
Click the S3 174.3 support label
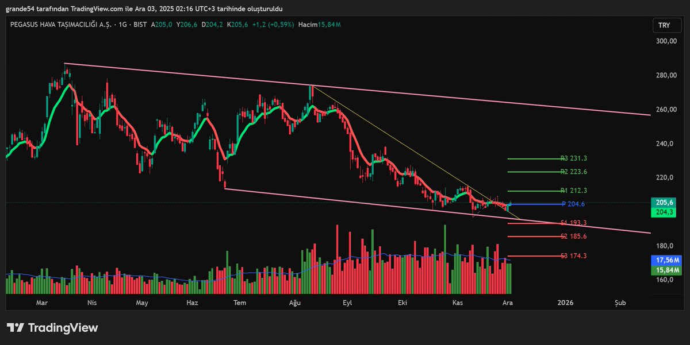point(574,255)
